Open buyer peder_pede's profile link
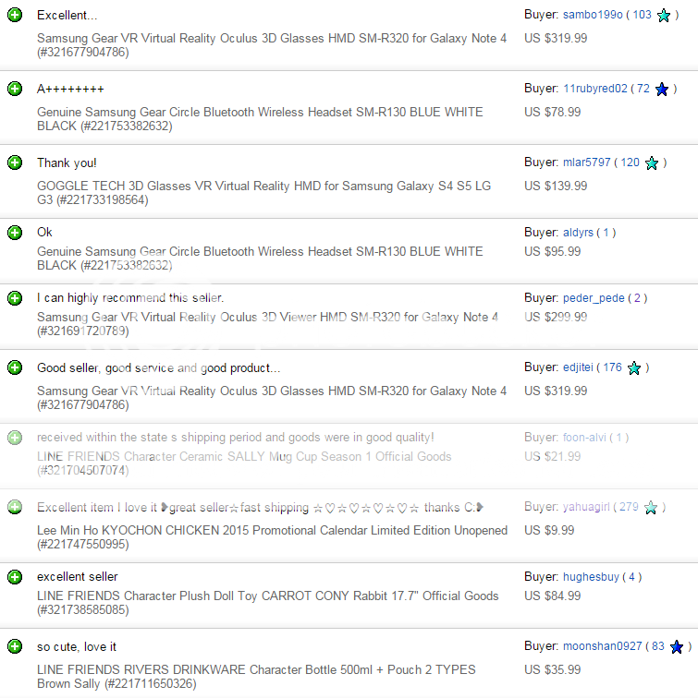Image resolution: width=698 pixels, height=698 pixels. (594, 298)
